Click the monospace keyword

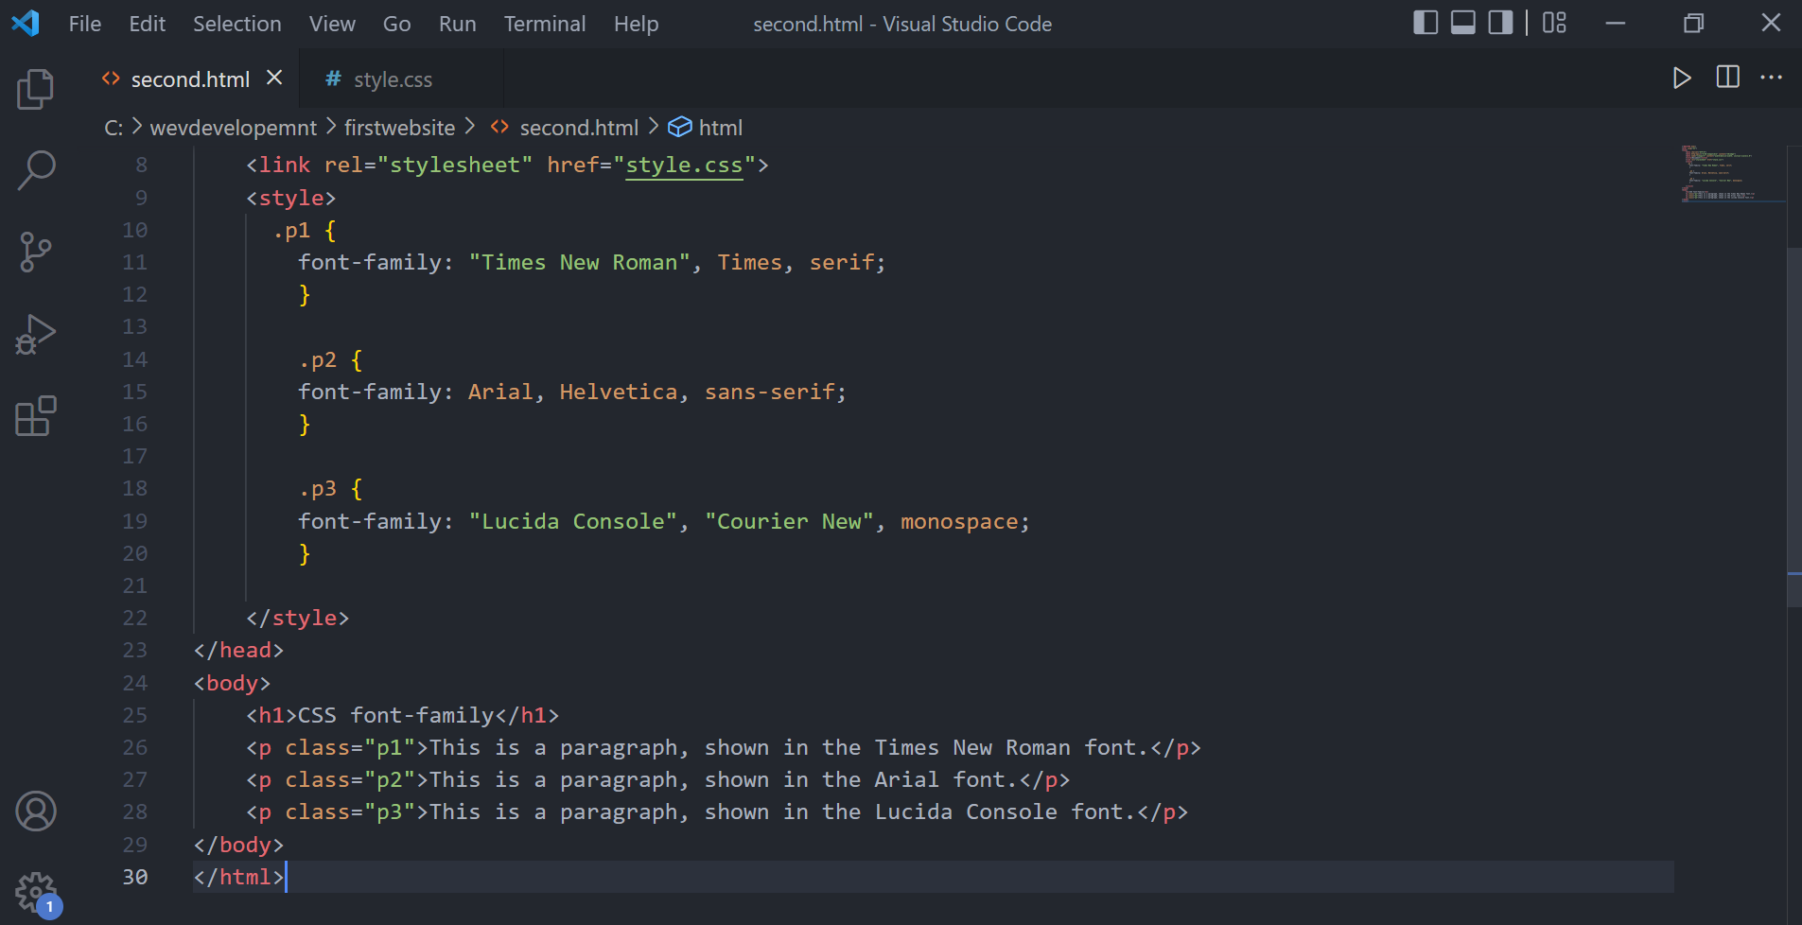click(x=959, y=521)
